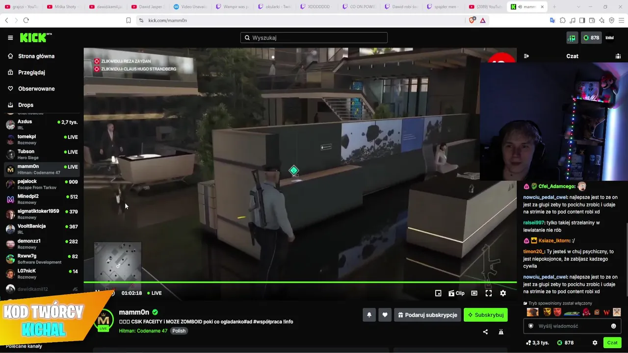Open Tubson channel in sidebar
The width and height of the screenshot is (628, 353).
point(42,154)
